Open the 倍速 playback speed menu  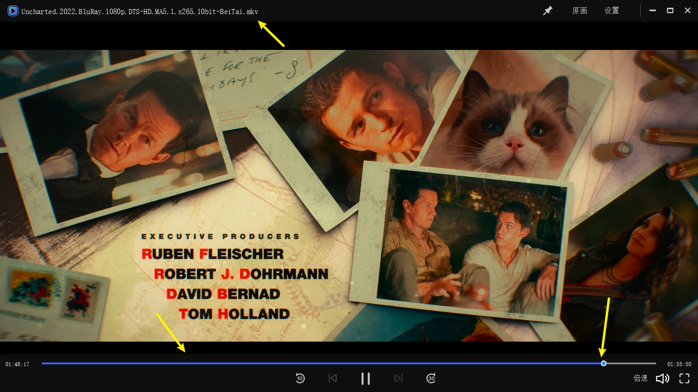tap(641, 378)
